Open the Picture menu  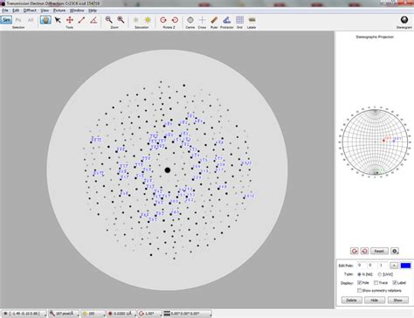coord(59,10)
